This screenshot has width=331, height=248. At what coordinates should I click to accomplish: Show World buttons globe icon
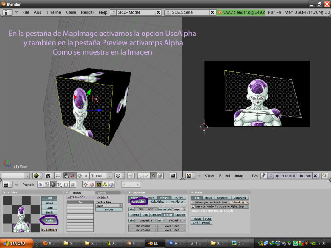point(111,185)
